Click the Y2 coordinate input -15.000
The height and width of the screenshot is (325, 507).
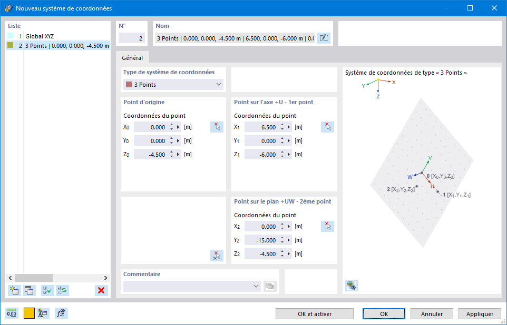tap(262, 240)
